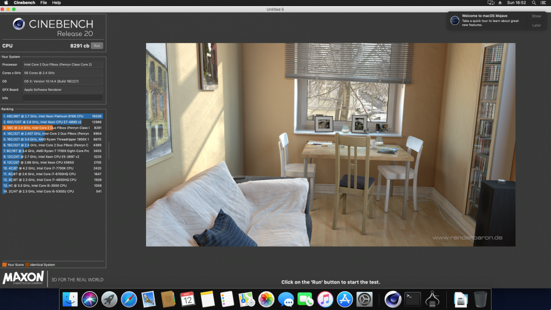Click the Cinebench Release 20 logo
Viewport: 551px width, 310px height.
(x=53, y=28)
